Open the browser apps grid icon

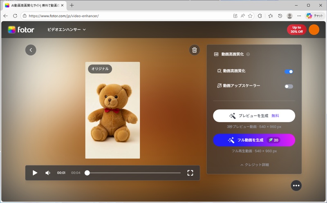[x=235, y=16]
